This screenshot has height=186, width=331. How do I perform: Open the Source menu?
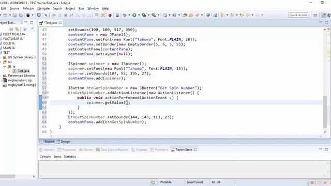click(x=14, y=8)
